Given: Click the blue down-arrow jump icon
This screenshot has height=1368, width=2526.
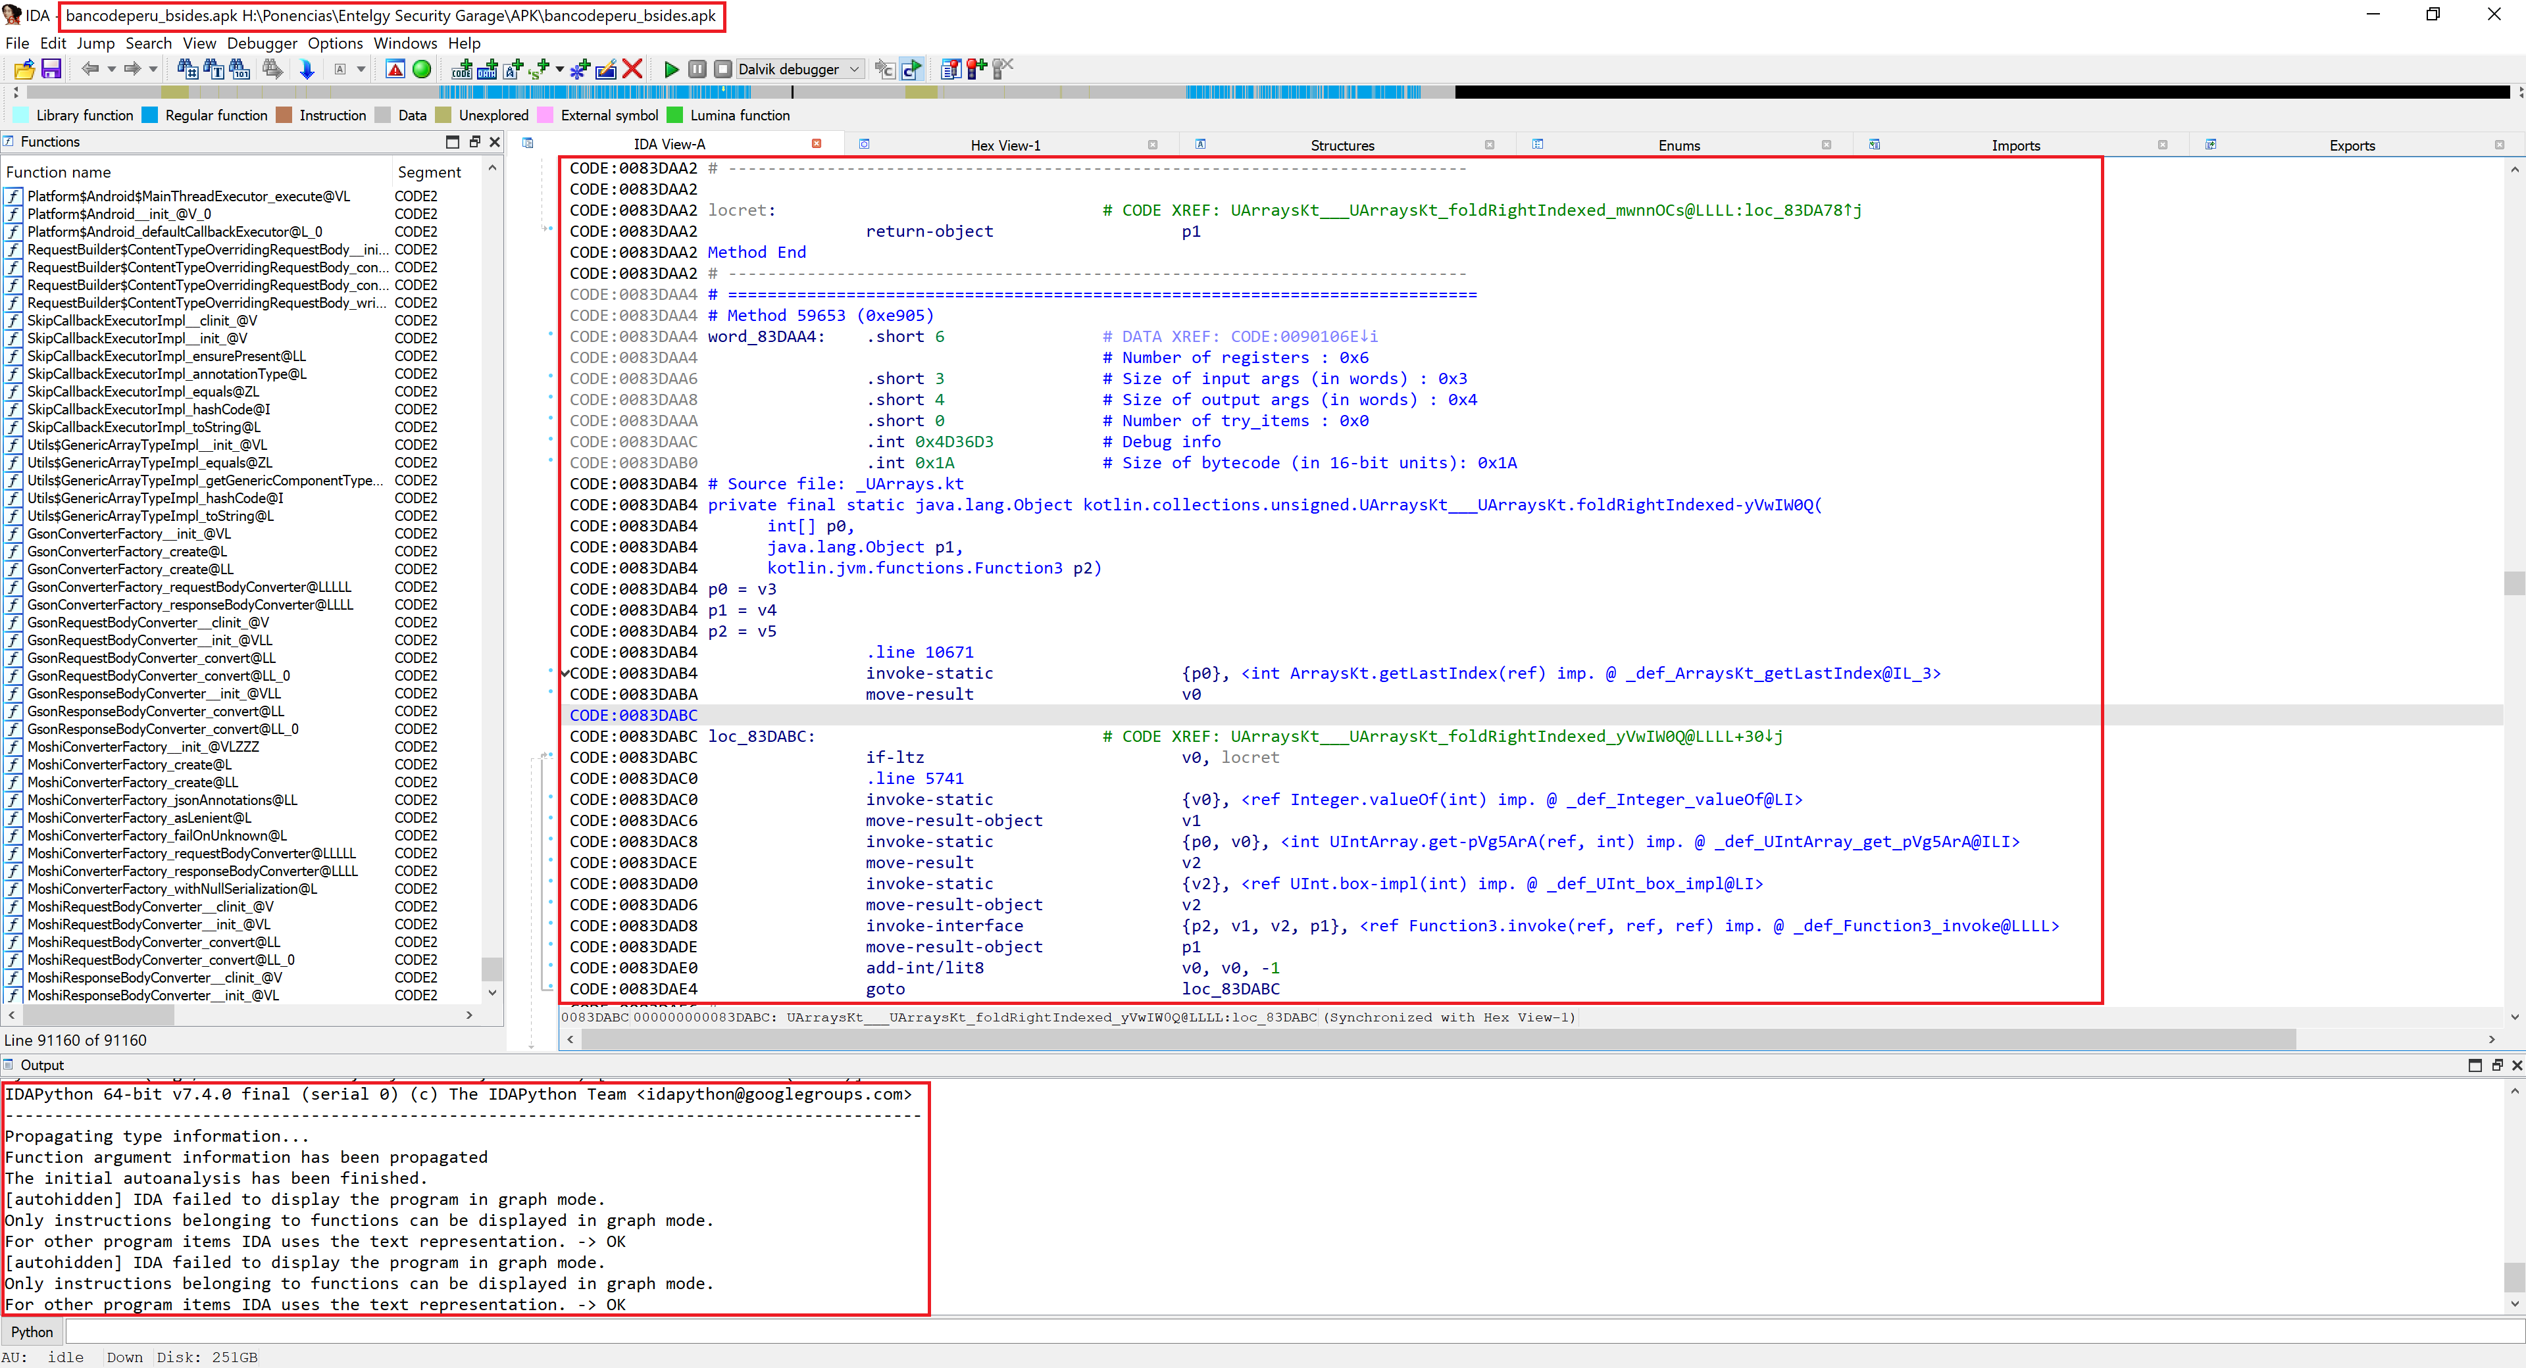Looking at the screenshot, I should tap(306, 68).
